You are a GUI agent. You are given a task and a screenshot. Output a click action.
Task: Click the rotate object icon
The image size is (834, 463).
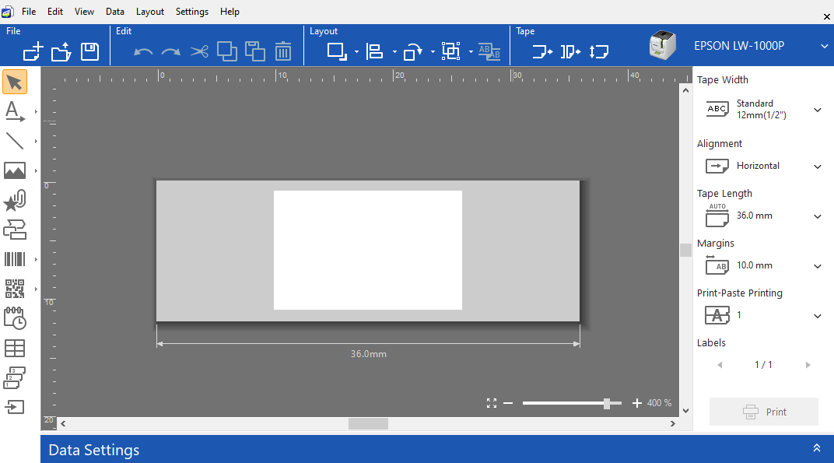point(413,51)
